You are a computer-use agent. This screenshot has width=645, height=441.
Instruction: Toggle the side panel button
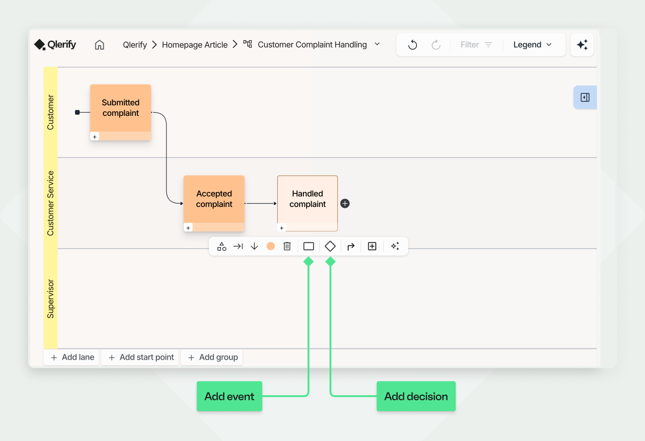[585, 97]
